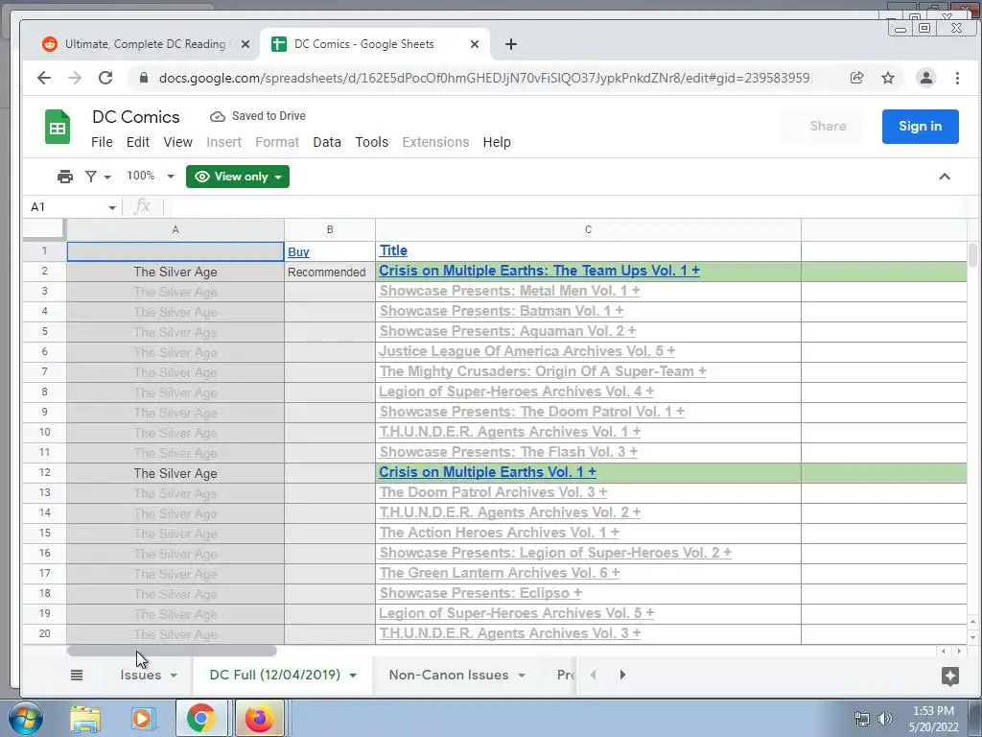Close the DC Comics - Google Sheets tab

[x=475, y=44]
